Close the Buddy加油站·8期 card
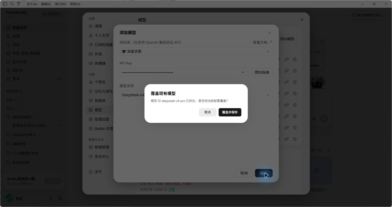This screenshot has width=392, height=207. tap(60, 175)
